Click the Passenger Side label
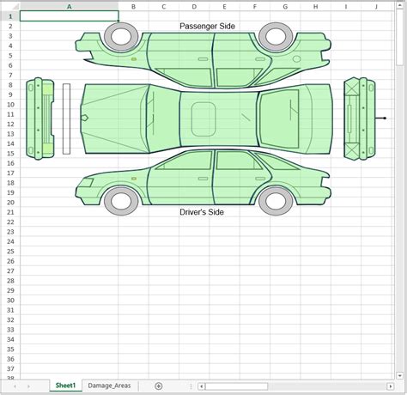Image resolution: width=407 pixels, height=395 pixels. click(x=207, y=26)
